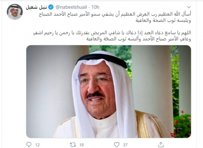Open the 10h timestamp permalink
203x148 pixels.
pyautogui.click(x=95, y=7)
